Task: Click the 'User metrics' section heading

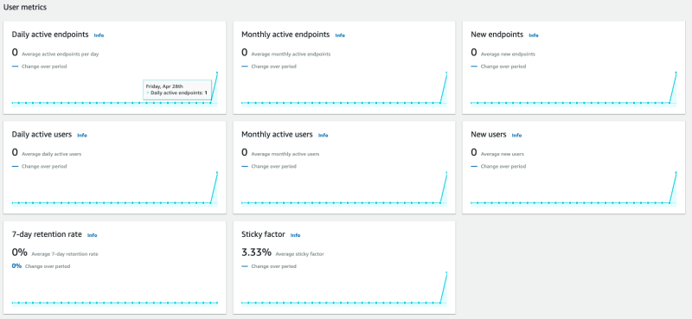Action: [25, 8]
